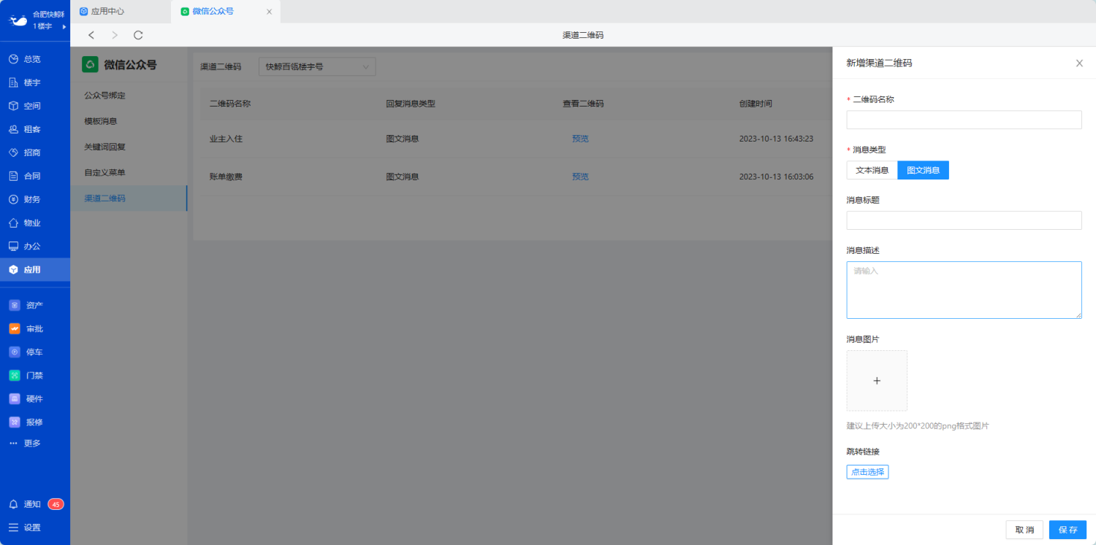The width and height of the screenshot is (1096, 545).
Task: Click the plus to upload 消息图片
Action: (877, 380)
